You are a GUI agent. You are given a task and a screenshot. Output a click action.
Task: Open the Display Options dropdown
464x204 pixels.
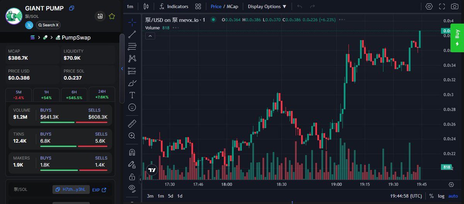[267, 7]
